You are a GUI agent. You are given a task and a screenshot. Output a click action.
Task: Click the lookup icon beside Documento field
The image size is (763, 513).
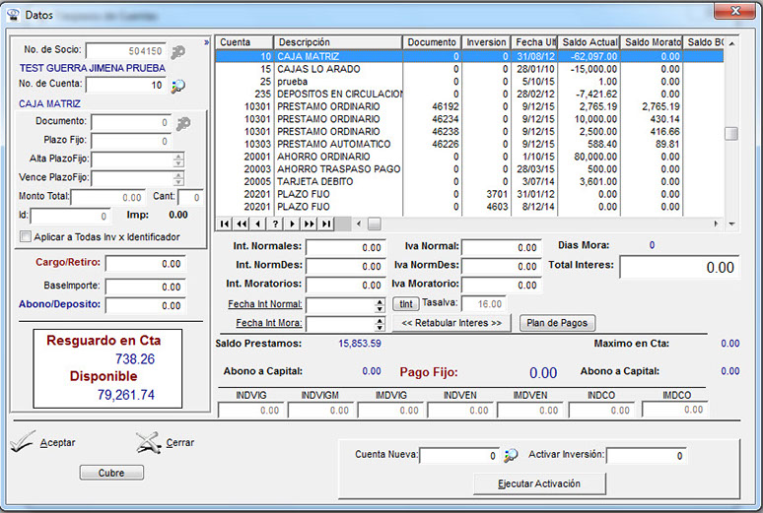(x=182, y=123)
